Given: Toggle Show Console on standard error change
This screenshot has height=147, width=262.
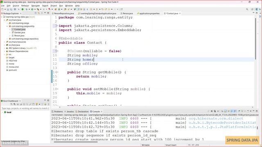Looking at the screenshot, I should pos(235,111).
